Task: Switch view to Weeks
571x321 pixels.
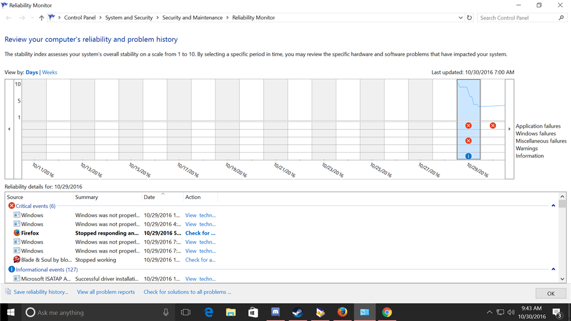Action: point(50,72)
